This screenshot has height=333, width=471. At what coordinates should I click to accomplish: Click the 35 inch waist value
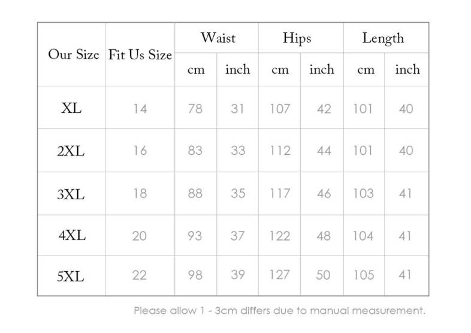coord(238,193)
